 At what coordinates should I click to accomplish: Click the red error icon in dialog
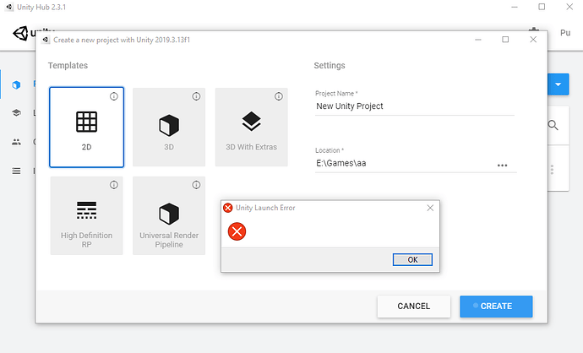coord(237,231)
